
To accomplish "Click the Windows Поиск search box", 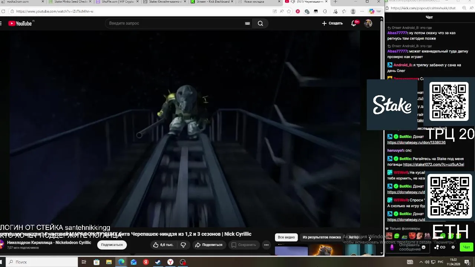I will pyautogui.click(x=42, y=262).
